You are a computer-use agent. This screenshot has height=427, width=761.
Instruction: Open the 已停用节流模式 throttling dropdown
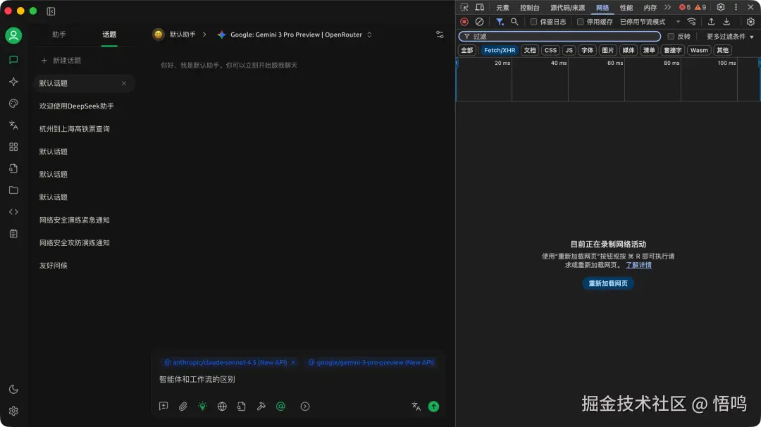pos(650,22)
